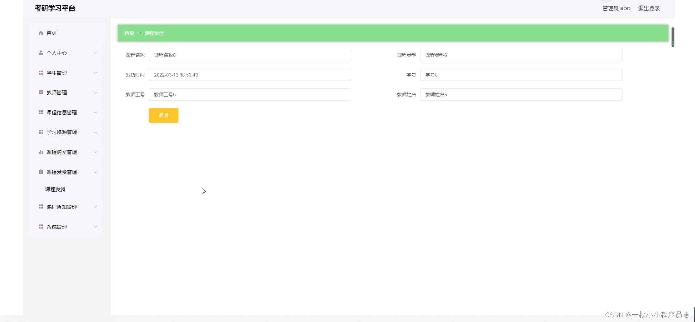The width and height of the screenshot is (695, 322).
Task: Click the 课程类型 input field
Action: (x=521, y=55)
